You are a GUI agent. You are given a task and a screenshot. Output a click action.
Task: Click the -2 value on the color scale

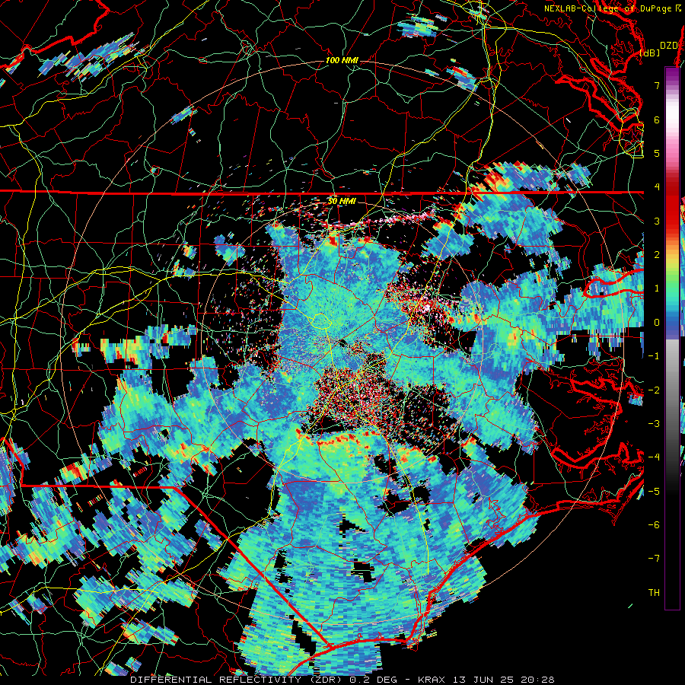click(654, 390)
